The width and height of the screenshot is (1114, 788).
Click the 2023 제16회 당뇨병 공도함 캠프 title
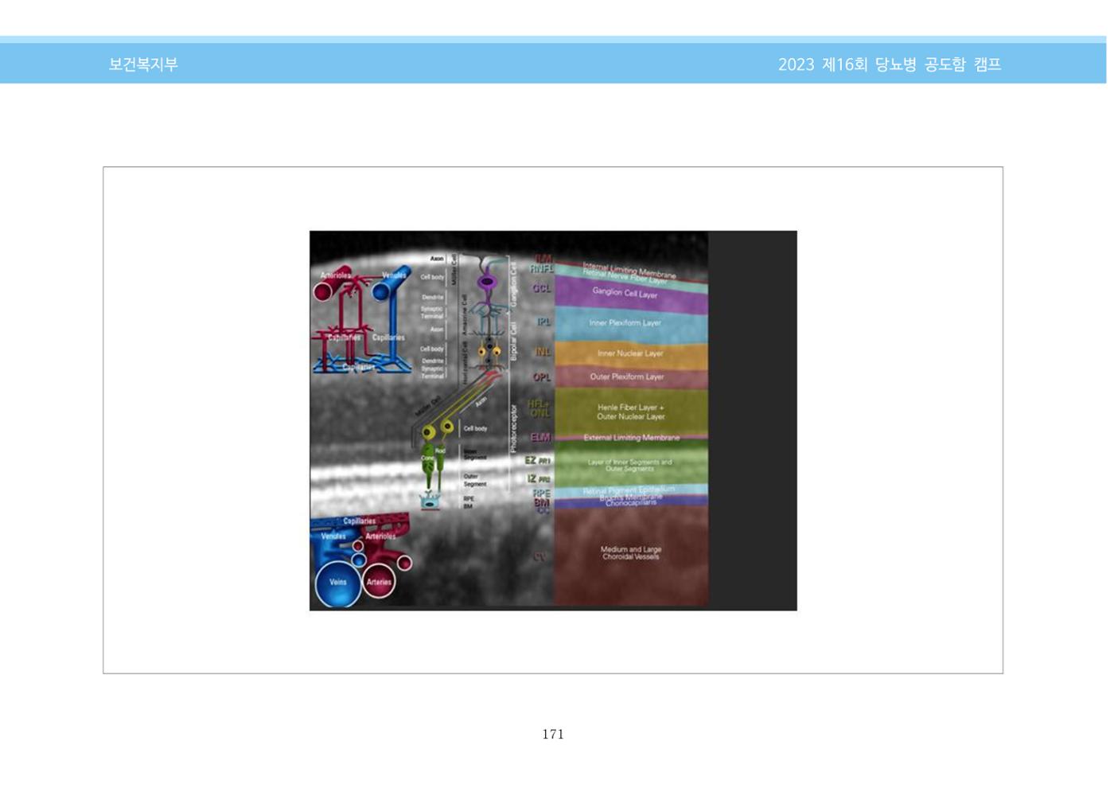pyautogui.click(x=890, y=64)
